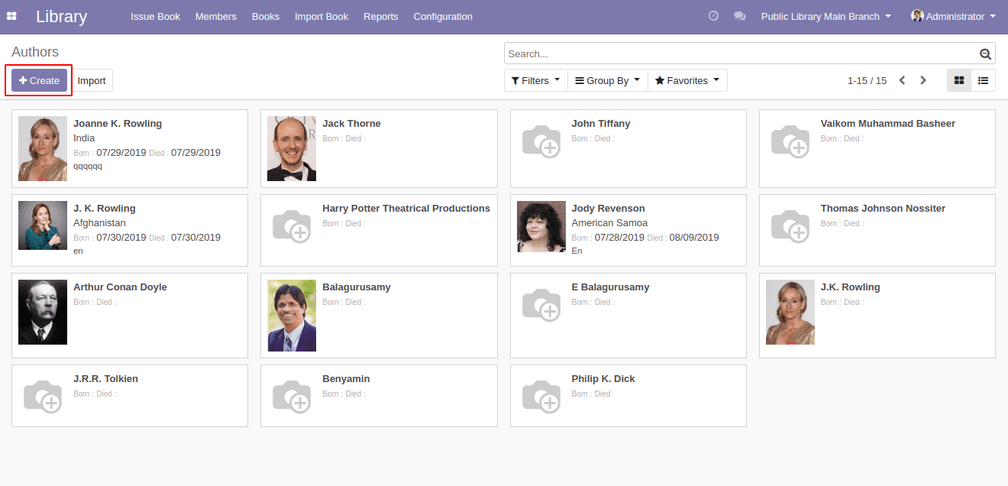Switch to kanban view
The width and height of the screenshot is (1008, 486).
[959, 80]
